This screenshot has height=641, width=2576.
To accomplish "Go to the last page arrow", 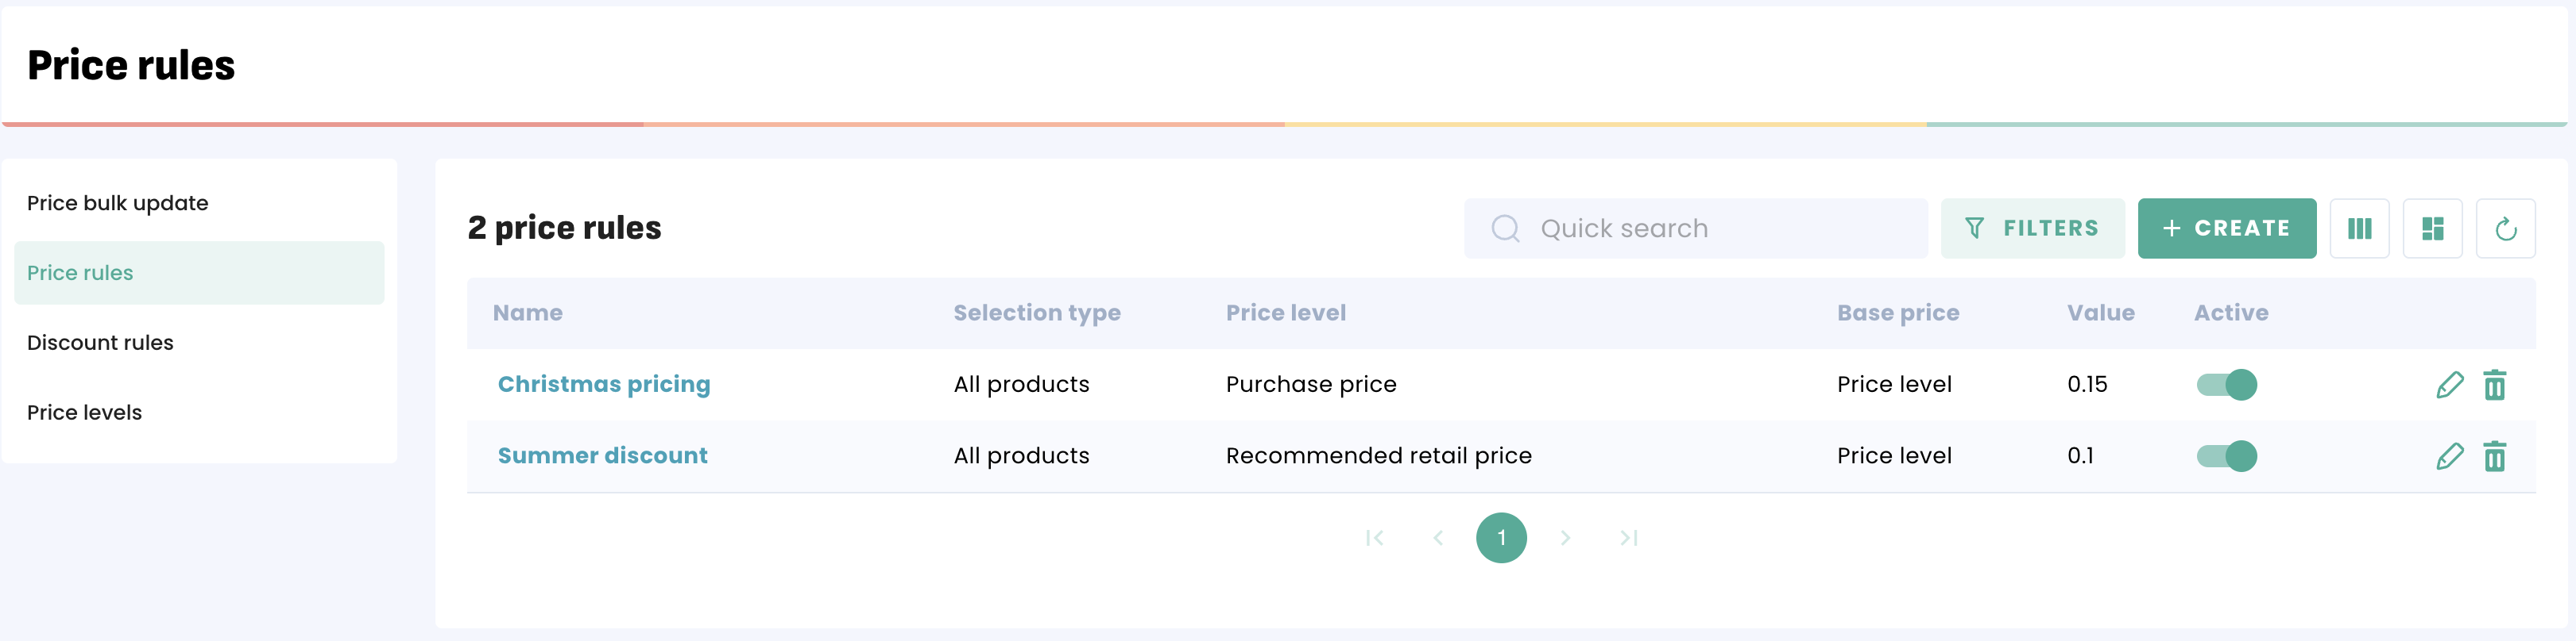I will tap(1628, 538).
